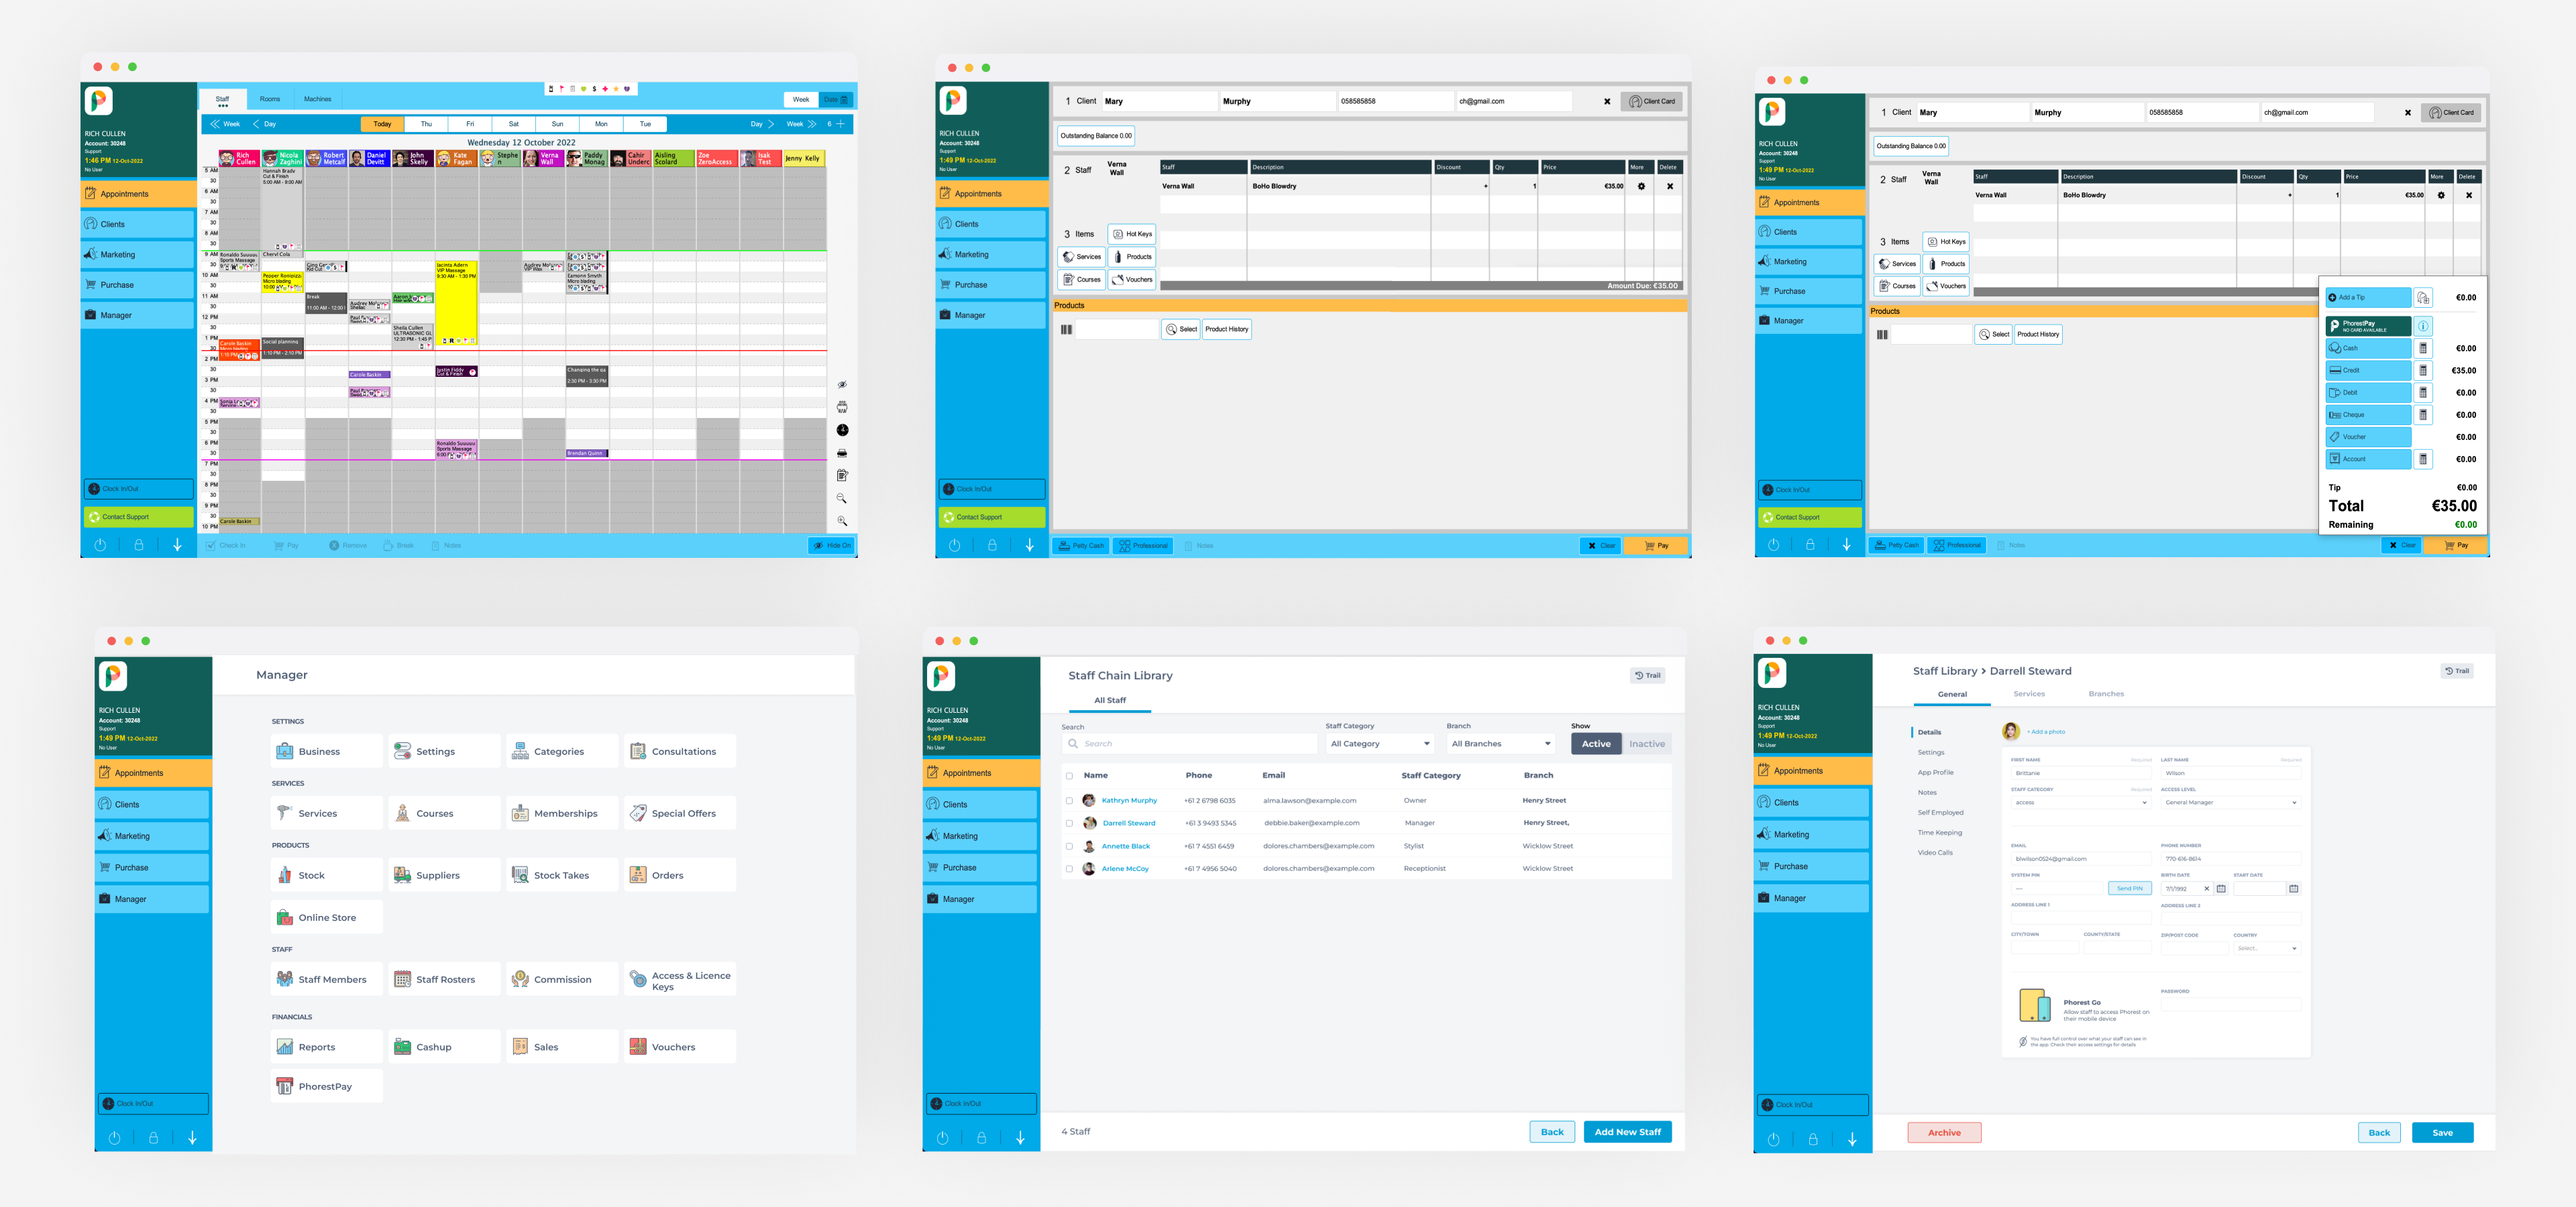
Task: Open the Commission tile in the Manager window
Action: [562, 979]
